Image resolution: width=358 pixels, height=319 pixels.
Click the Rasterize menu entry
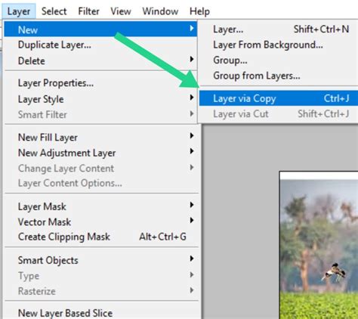(100, 291)
